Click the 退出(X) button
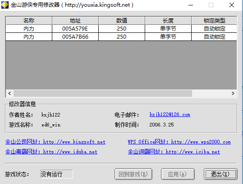This screenshot has width=243, height=184. pos(220,174)
